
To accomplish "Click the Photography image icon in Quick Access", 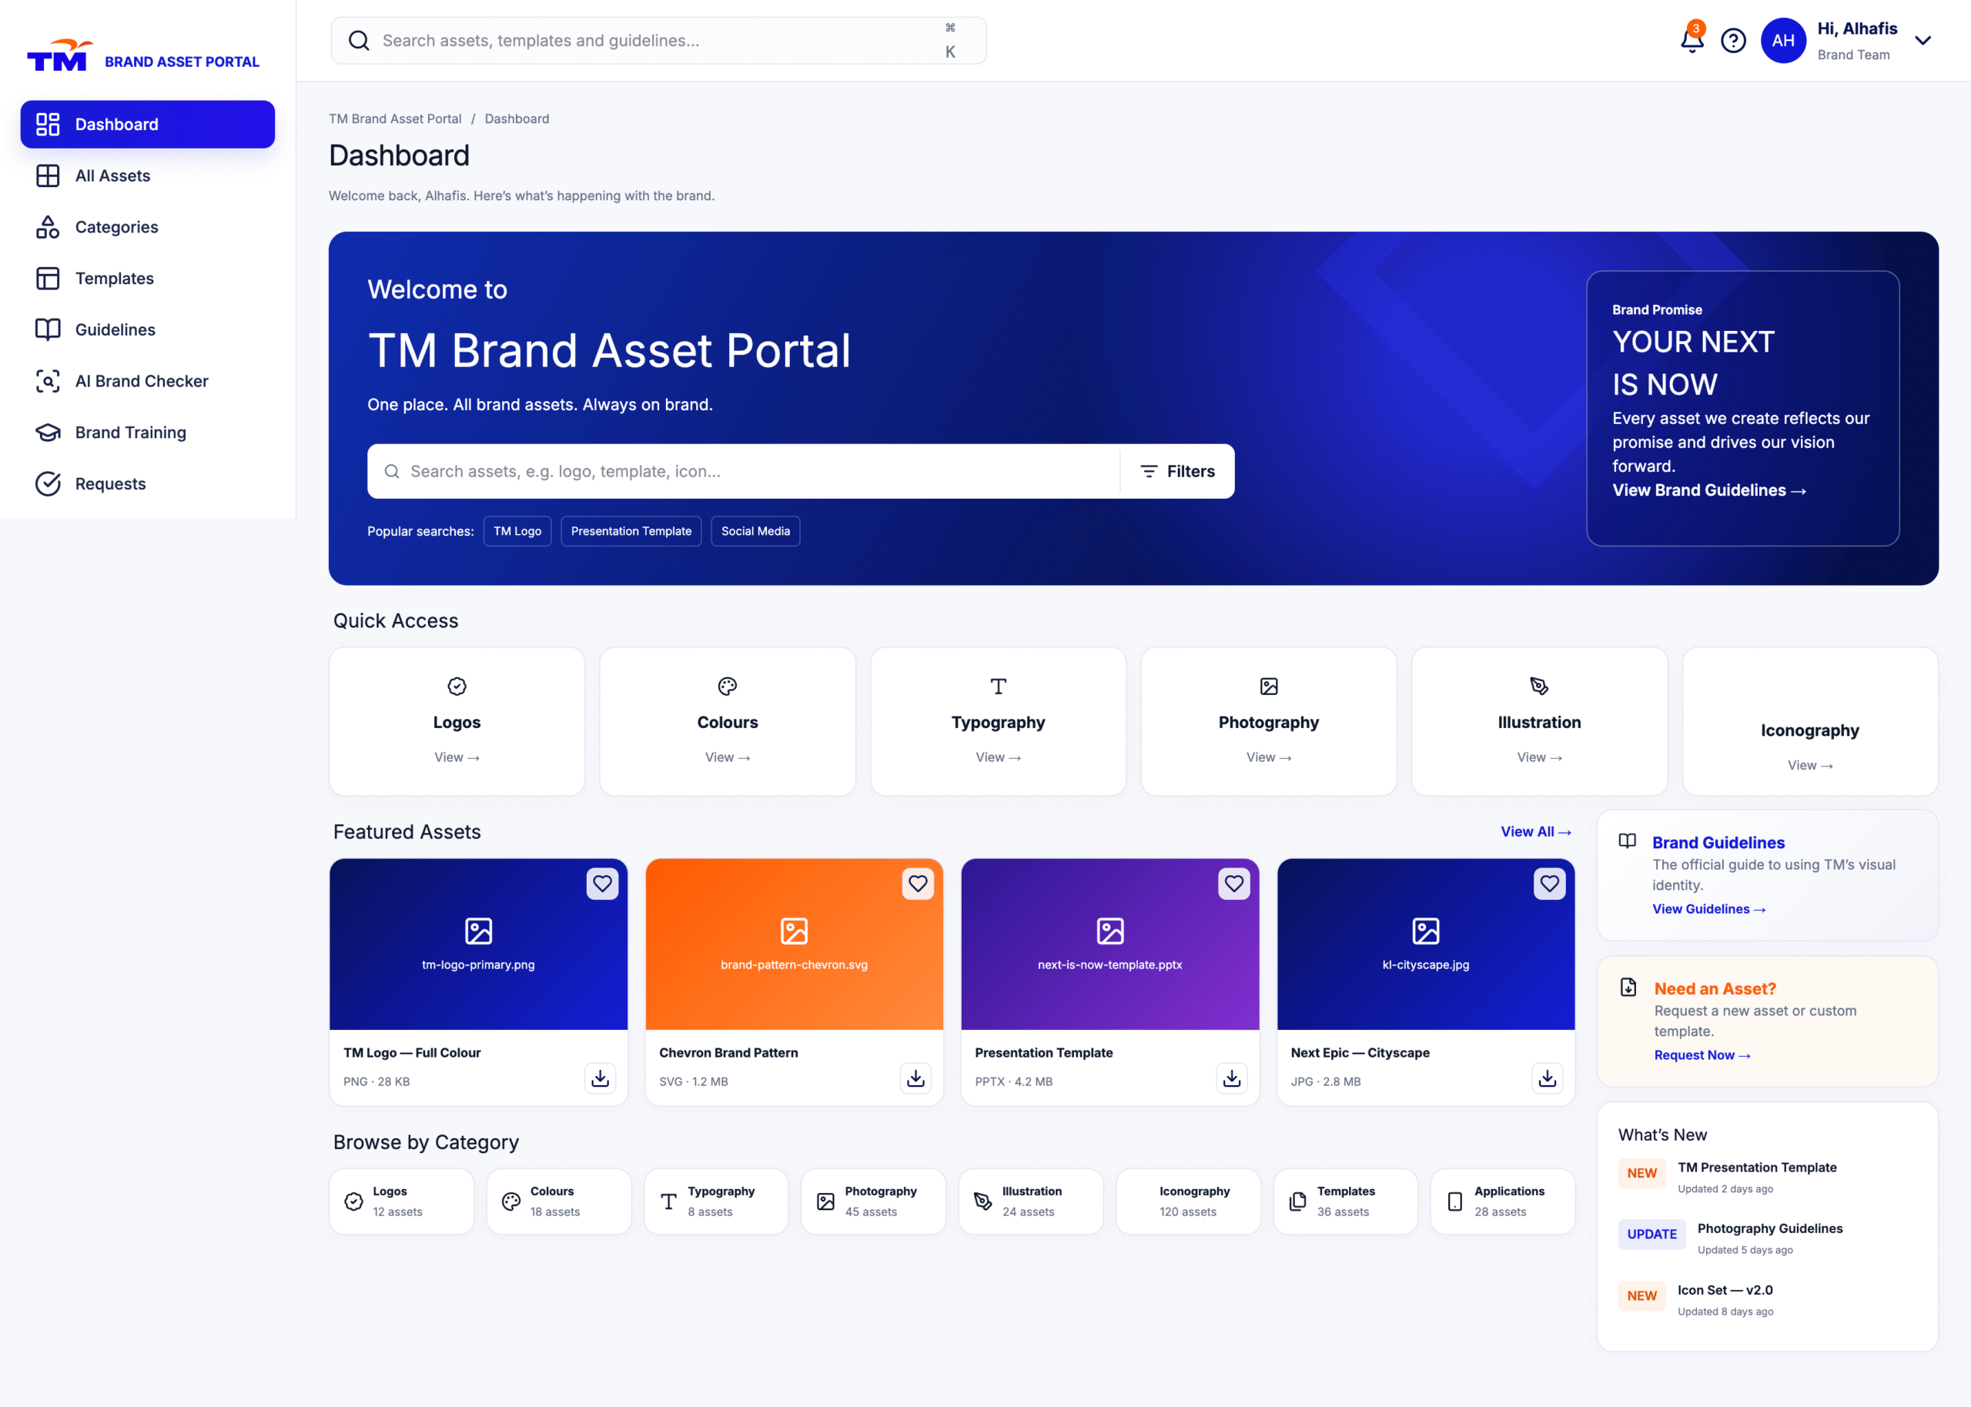I will tap(1270, 686).
